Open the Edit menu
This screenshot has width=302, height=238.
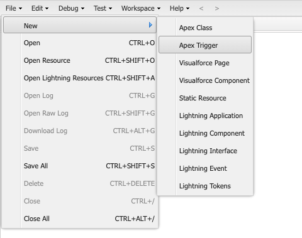click(x=40, y=8)
